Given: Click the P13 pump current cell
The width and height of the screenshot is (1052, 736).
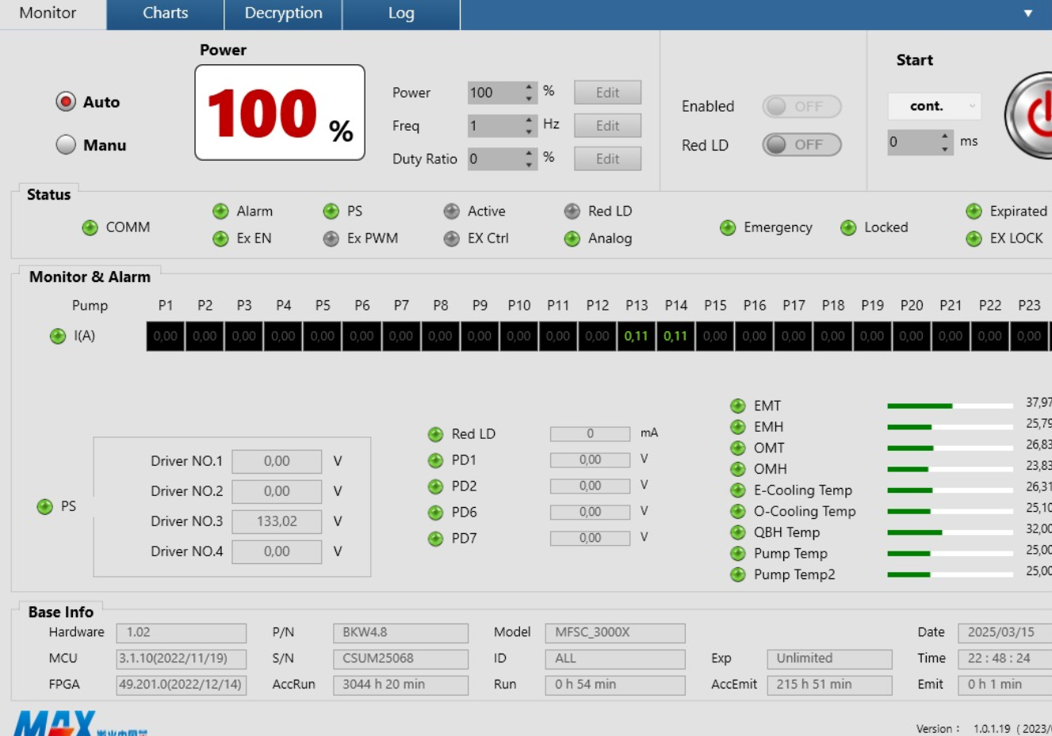Looking at the screenshot, I should click(636, 336).
